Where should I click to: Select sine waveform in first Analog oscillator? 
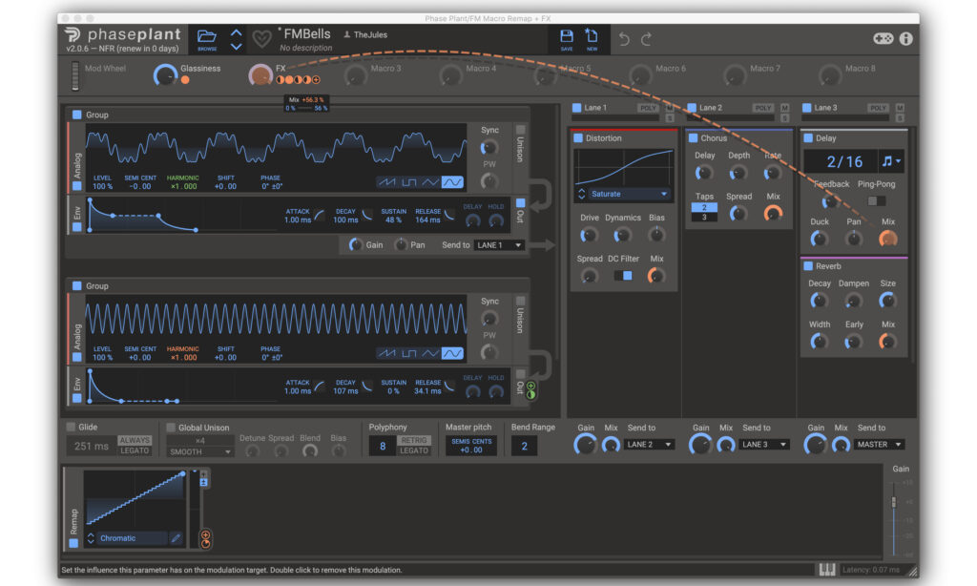click(x=452, y=182)
